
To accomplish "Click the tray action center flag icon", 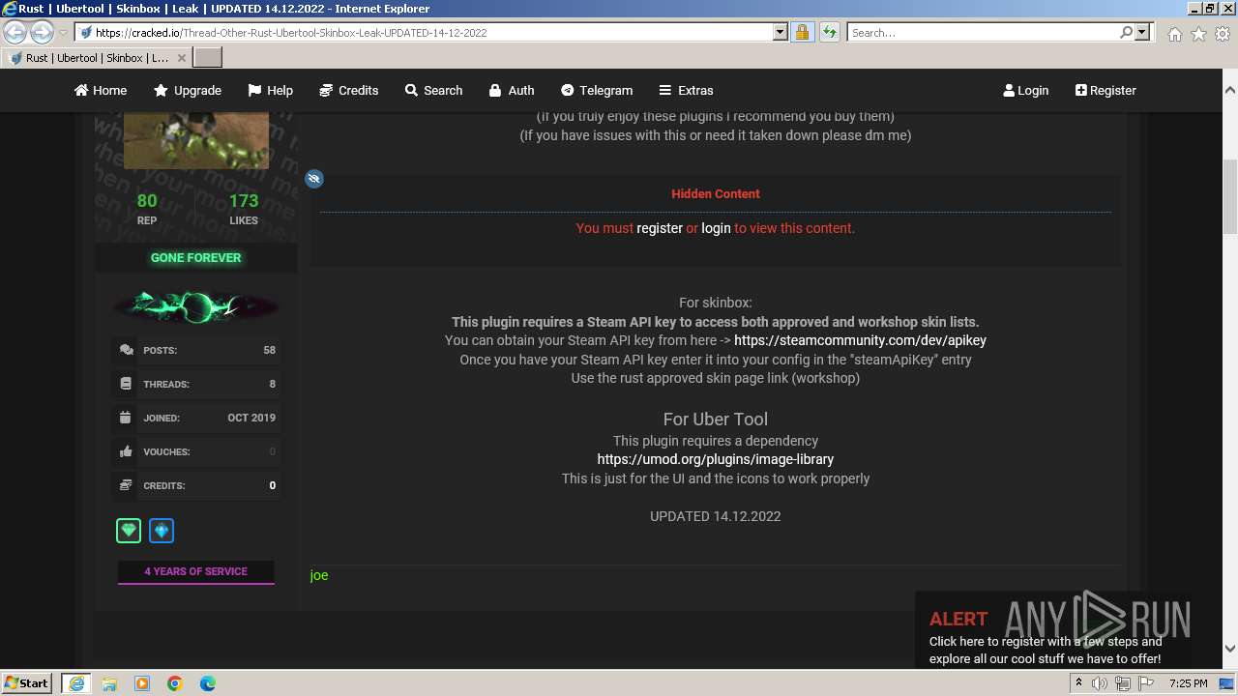I will click(1146, 683).
